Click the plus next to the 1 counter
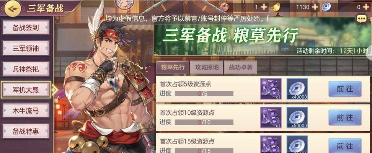This screenshot has width=372, height=153. pyautogui.click(x=264, y=7)
